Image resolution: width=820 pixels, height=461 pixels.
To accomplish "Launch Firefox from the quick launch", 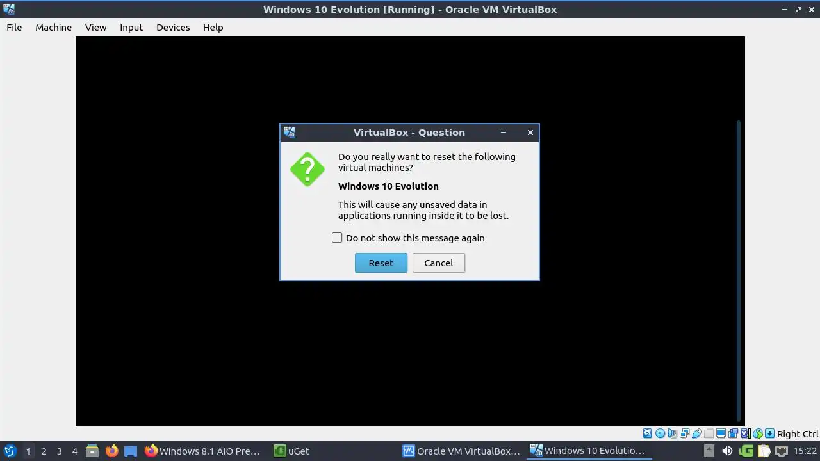I will pos(111,451).
